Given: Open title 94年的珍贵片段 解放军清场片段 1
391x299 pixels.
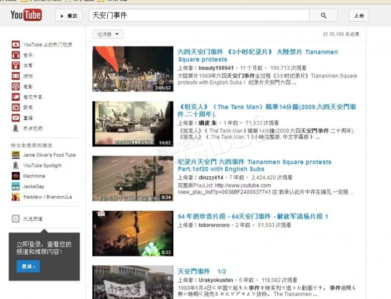Looking at the screenshot, I should click(x=253, y=216).
